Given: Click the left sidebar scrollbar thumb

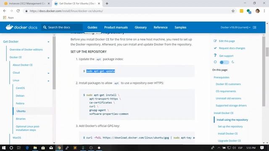Looking at the screenshot, I should pos(54,62).
